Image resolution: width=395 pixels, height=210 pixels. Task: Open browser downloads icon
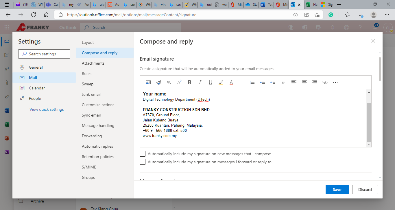(361, 15)
